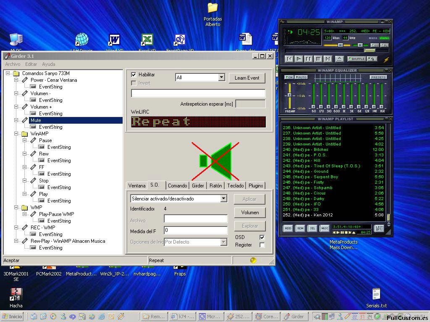This screenshot has width=430, height=322.
Task: Open the equalizer PRESETS menu
Action: click(378, 77)
